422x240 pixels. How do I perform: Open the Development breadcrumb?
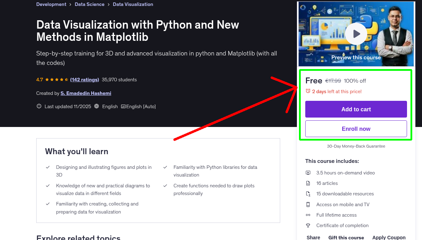pos(51,4)
